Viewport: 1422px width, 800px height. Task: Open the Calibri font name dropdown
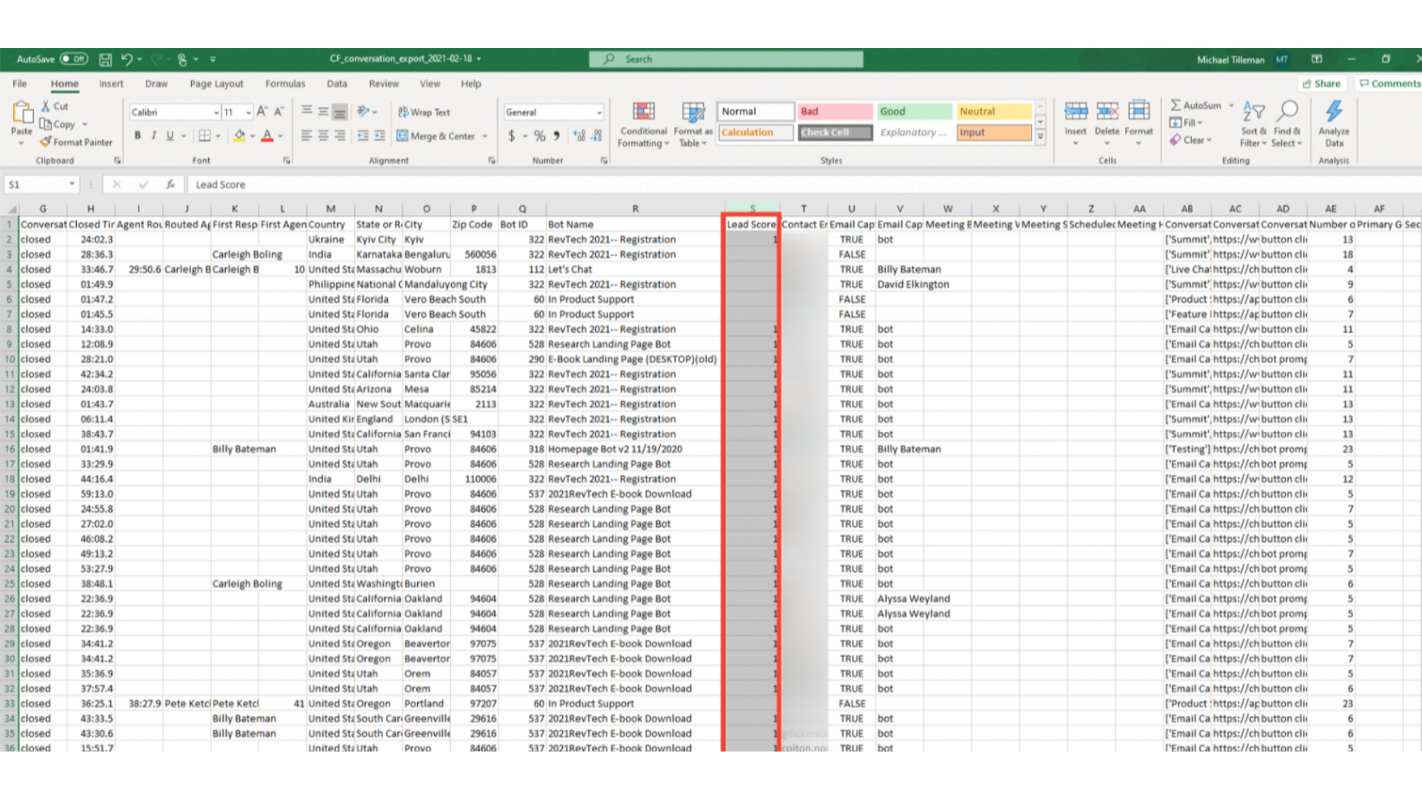216,113
